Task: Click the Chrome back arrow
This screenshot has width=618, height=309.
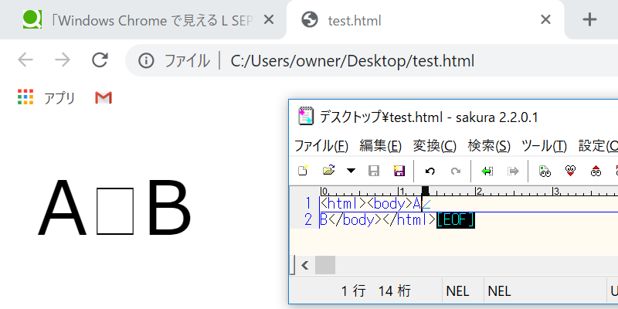Action: pos(25,60)
